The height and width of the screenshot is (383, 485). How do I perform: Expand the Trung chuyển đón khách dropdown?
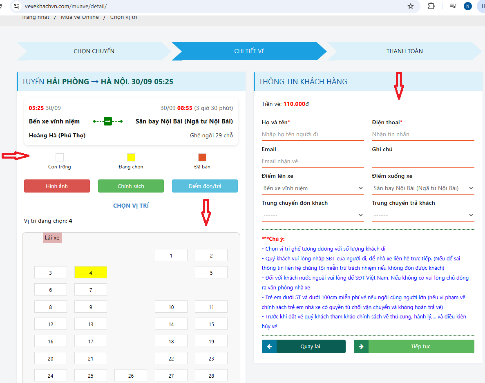click(313, 215)
